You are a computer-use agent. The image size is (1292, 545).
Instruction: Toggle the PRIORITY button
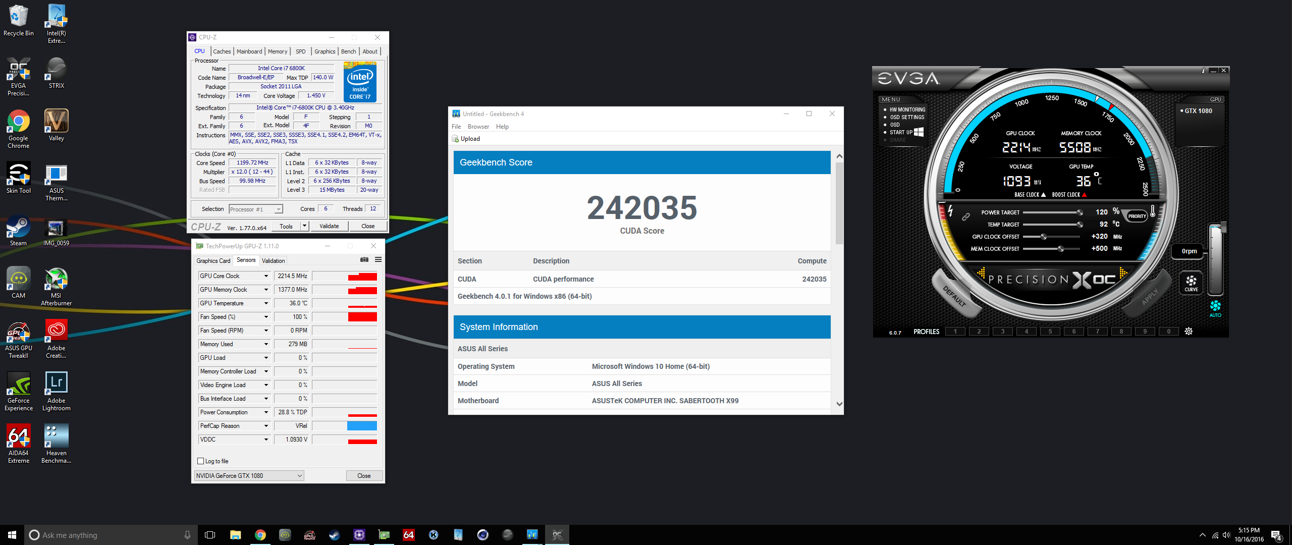click(x=1137, y=216)
